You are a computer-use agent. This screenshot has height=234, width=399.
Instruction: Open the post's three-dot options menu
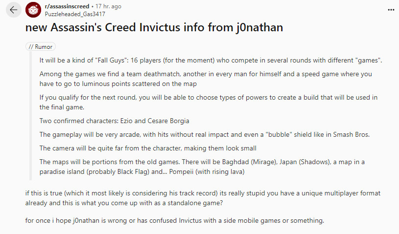click(390, 10)
